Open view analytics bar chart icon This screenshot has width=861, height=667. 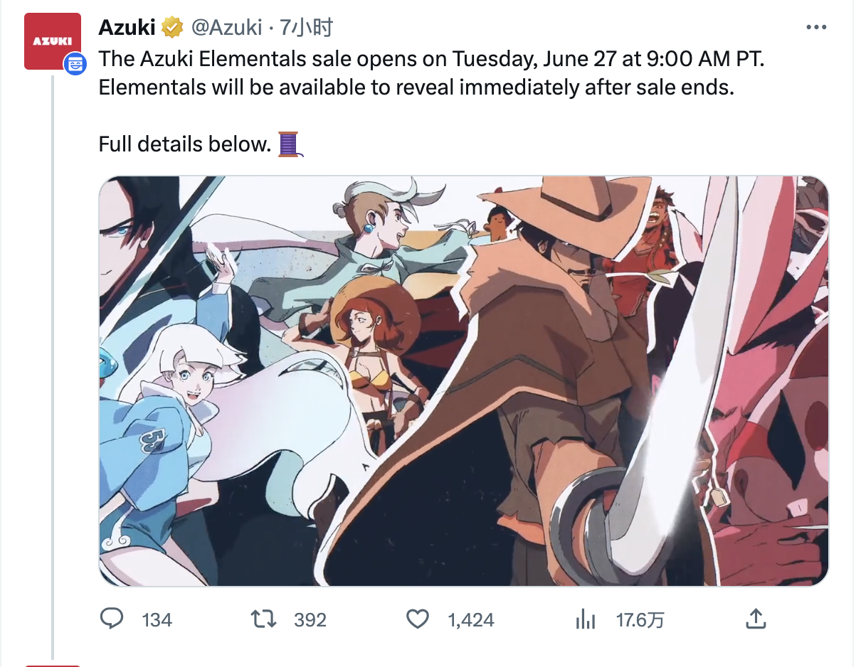click(585, 619)
